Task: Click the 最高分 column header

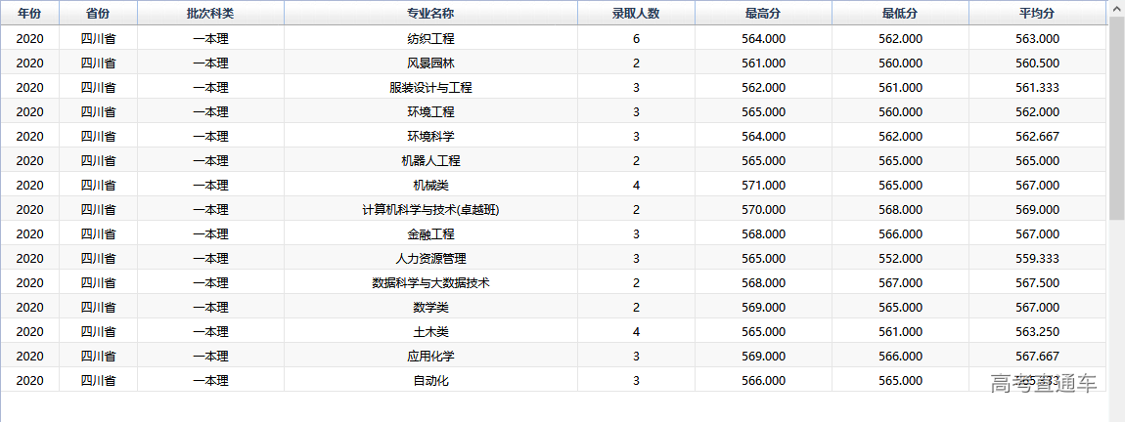Action: point(763,14)
